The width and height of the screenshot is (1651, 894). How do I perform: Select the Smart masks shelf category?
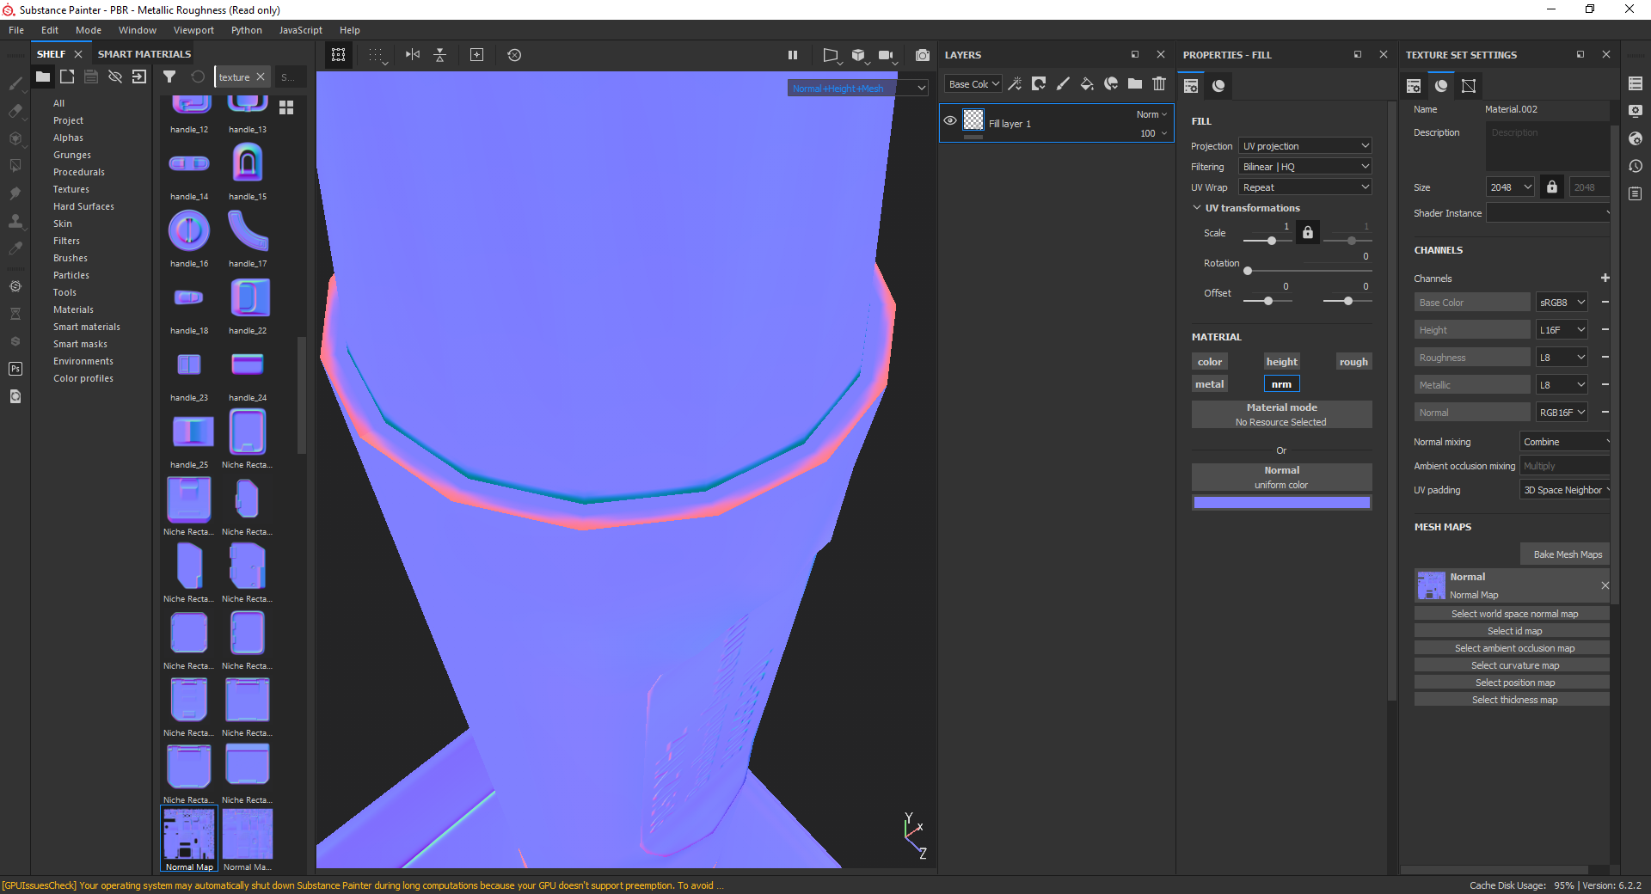pos(80,344)
